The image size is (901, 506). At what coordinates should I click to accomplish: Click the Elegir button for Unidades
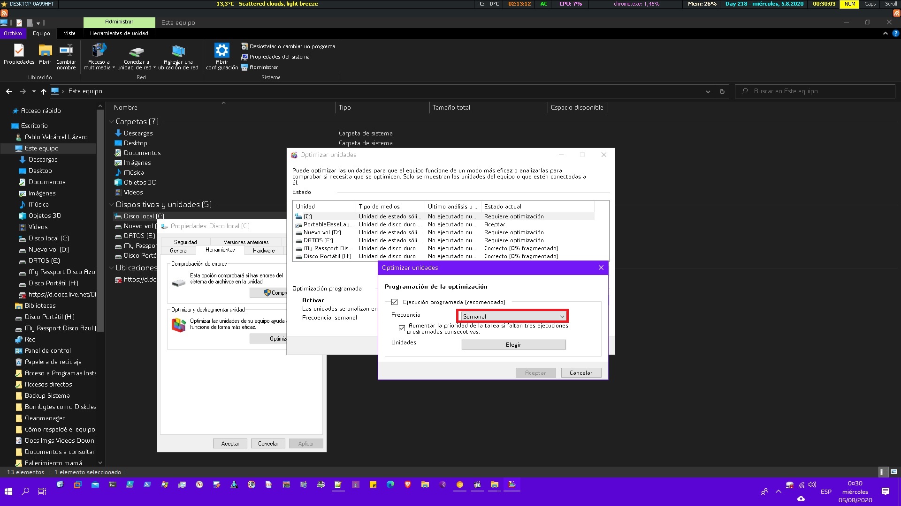coord(513,345)
